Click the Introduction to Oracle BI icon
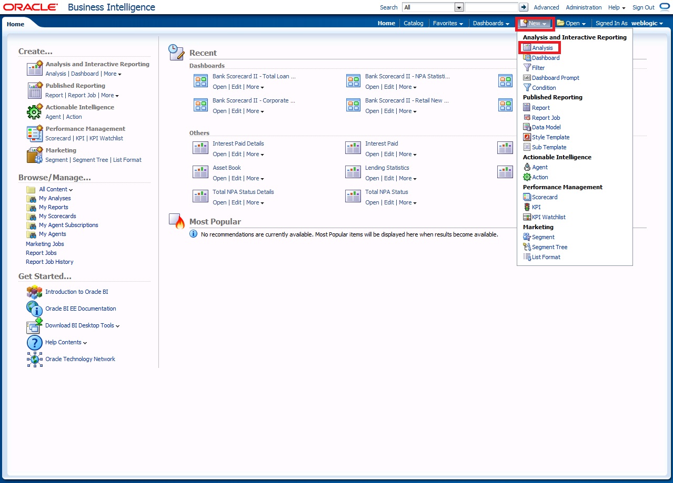Viewport: 673px width, 483px height. pyautogui.click(x=35, y=292)
